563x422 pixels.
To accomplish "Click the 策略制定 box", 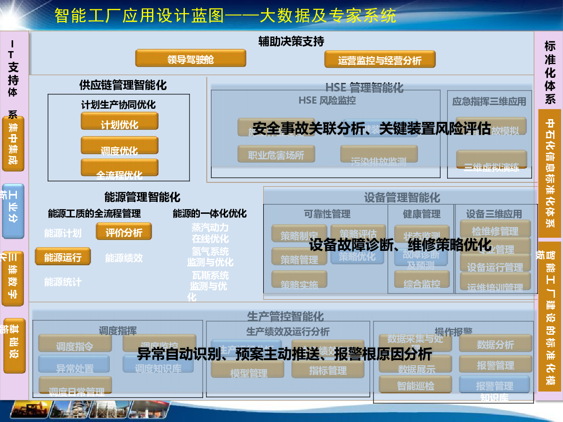I will click(299, 234).
